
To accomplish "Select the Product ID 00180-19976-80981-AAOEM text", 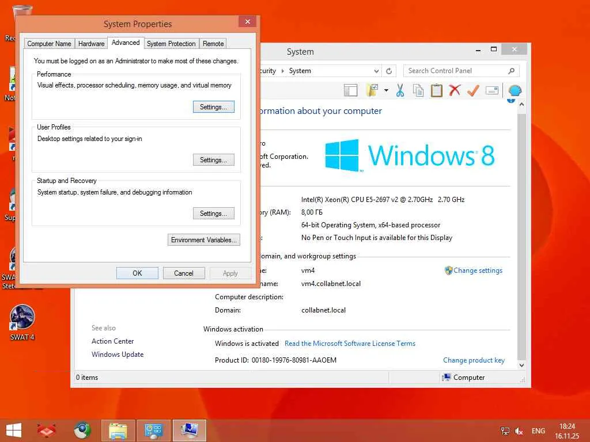I will pos(294,360).
